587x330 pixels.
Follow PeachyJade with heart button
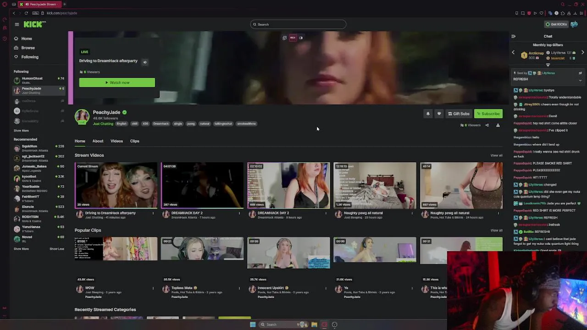(439, 114)
